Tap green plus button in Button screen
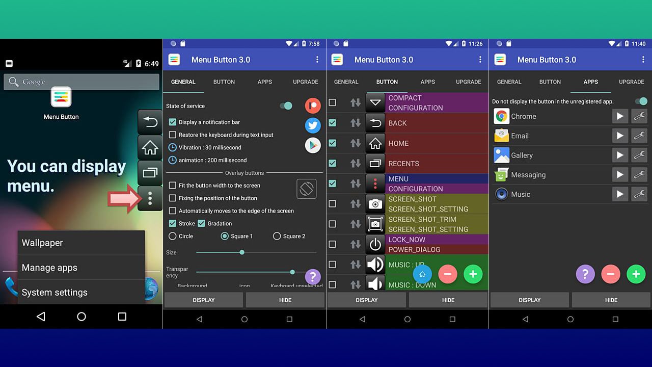The height and width of the screenshot is (367, 652). (x=473, y=274)
